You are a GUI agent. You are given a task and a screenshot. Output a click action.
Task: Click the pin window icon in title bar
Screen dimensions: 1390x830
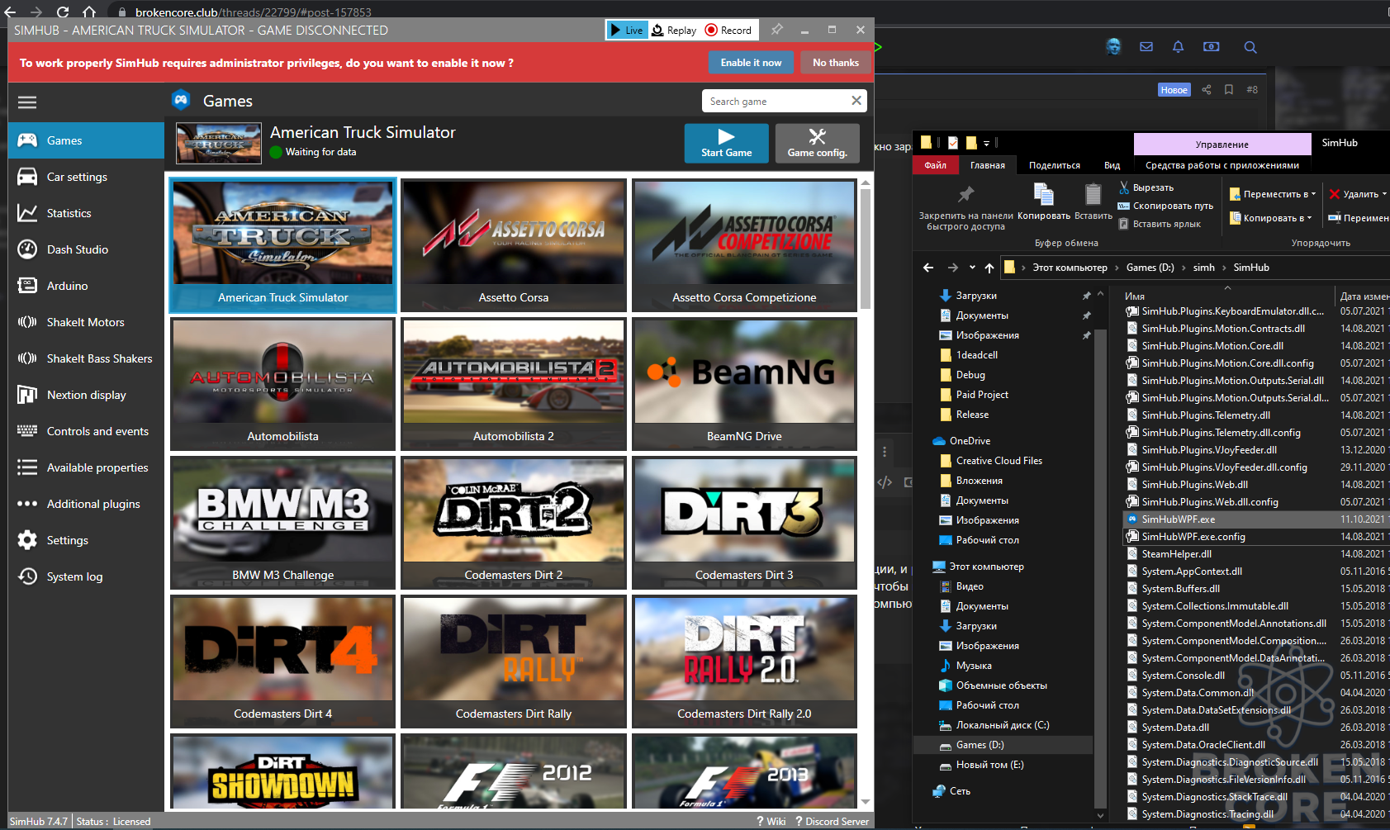pyautogui.click(x=776, y=30)
